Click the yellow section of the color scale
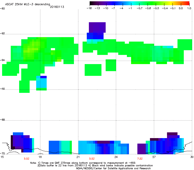Viewport: 194px width, 170px height. point(171,3)
